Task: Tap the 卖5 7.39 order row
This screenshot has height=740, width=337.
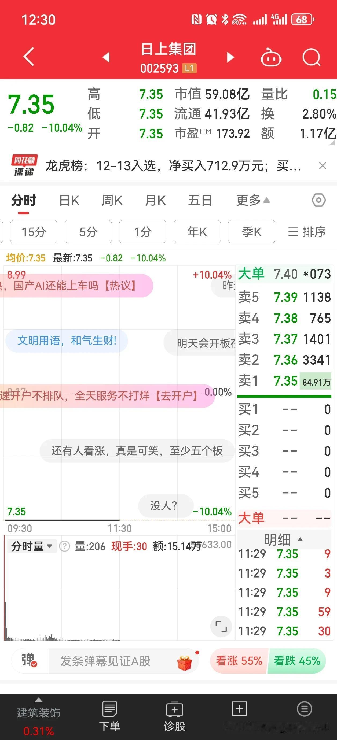Action: 284,297
